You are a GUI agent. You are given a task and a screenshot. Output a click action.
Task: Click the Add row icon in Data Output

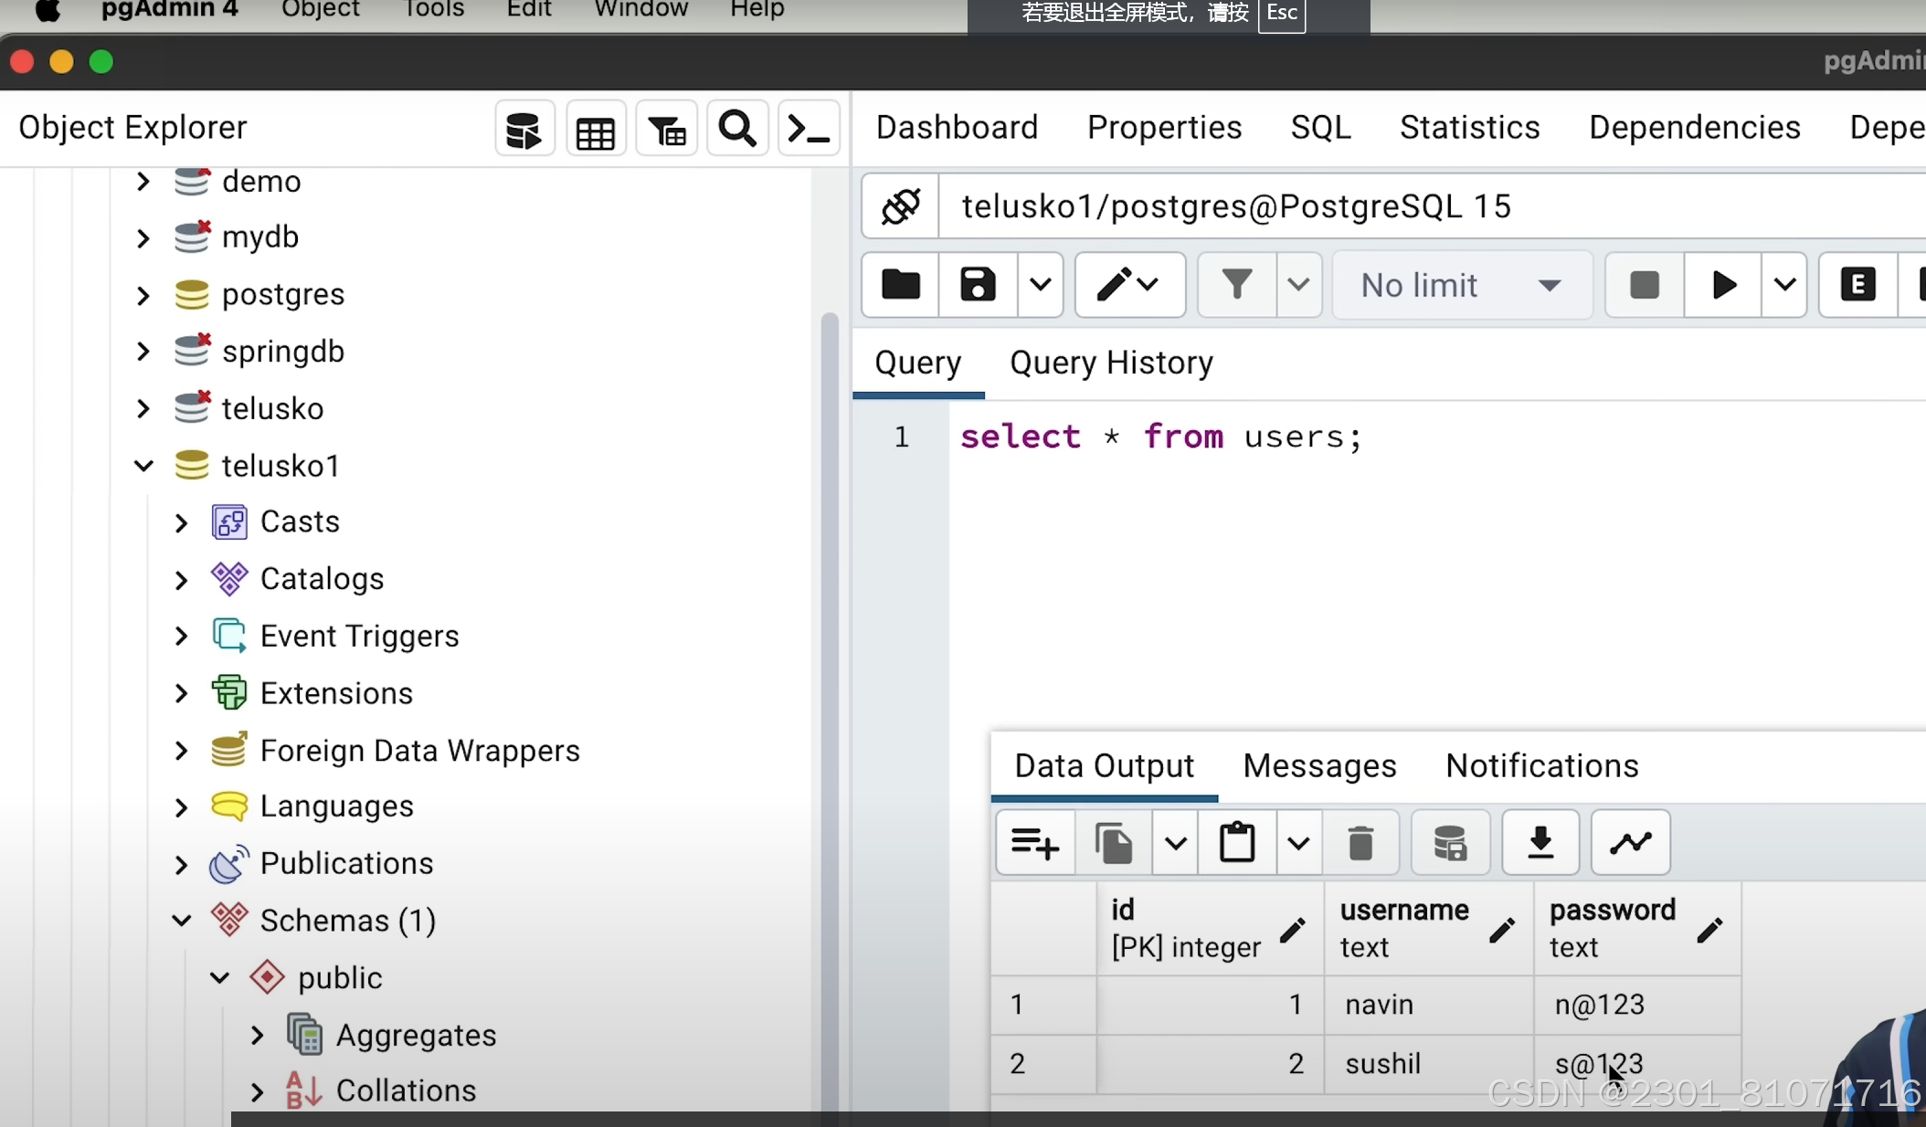tap(1034, 842)
